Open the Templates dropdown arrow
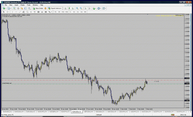Image resolution: width=193 pixels, height=117 pixels. 106,8
